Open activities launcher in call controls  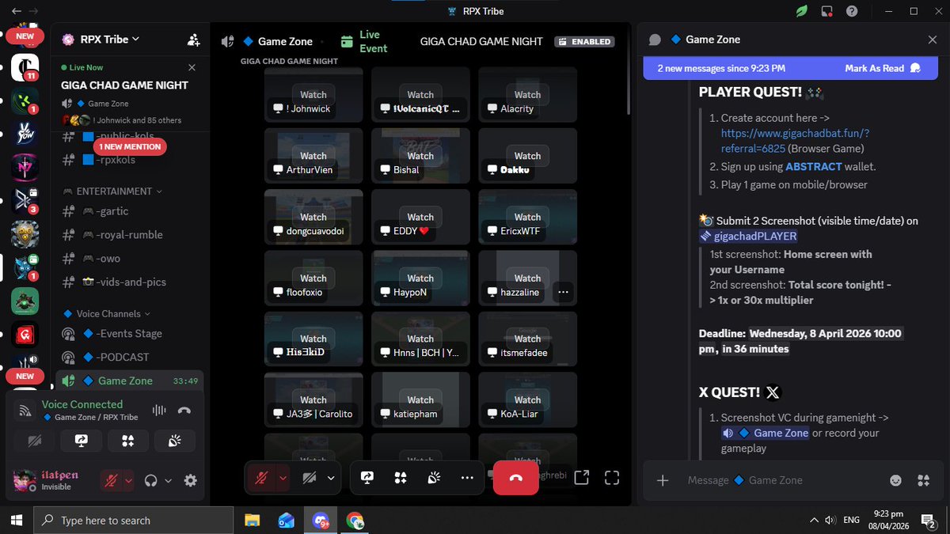click(401, 478)
